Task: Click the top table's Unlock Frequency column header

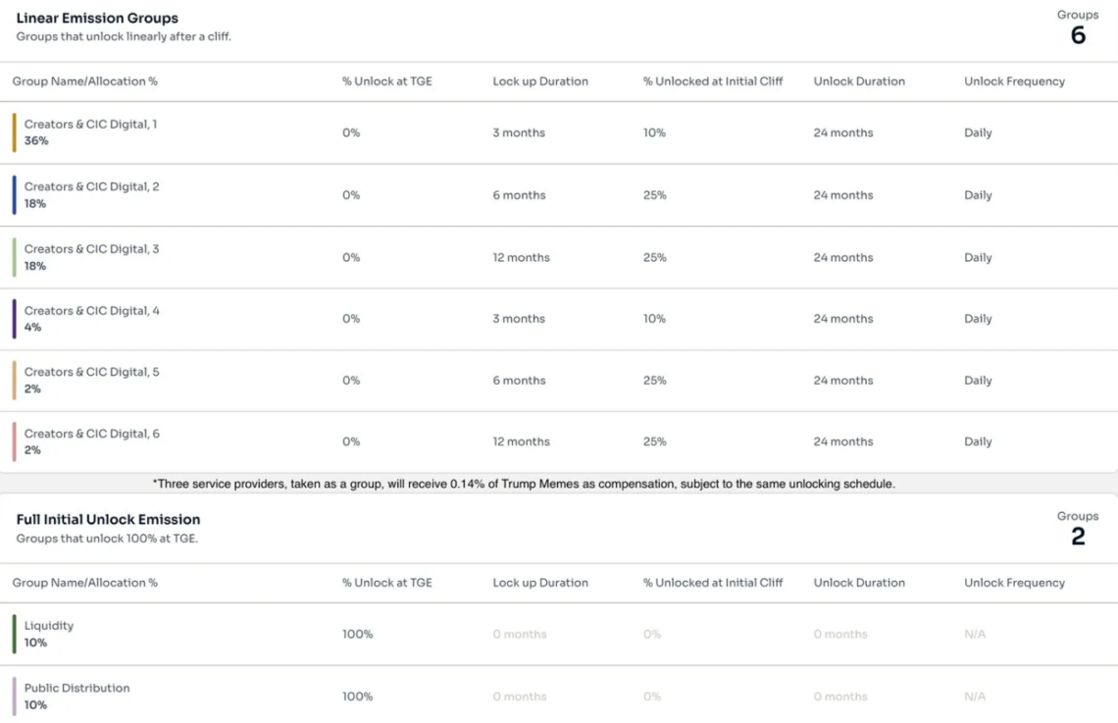Action: 1014,81
